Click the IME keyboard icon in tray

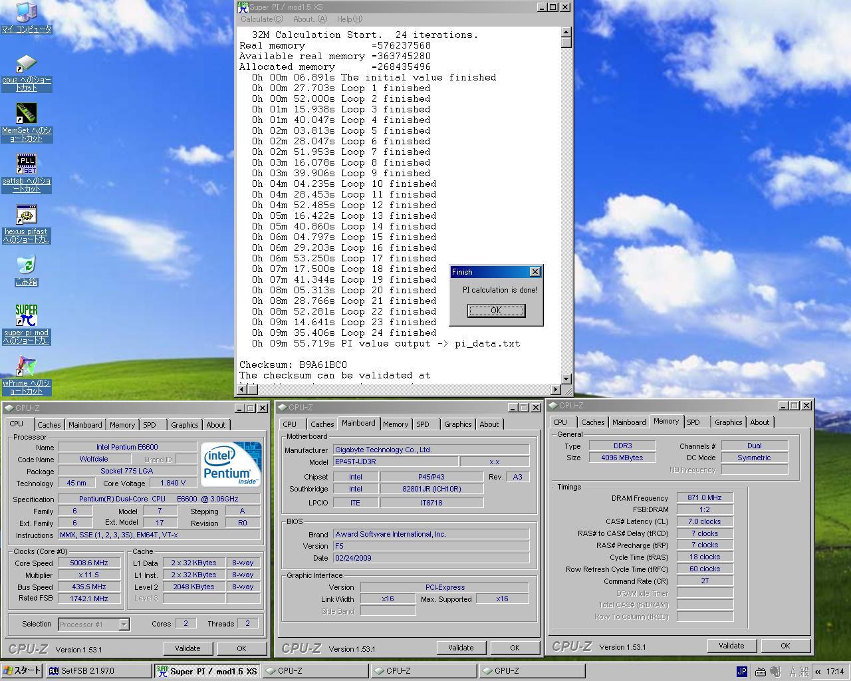point(761,672)
